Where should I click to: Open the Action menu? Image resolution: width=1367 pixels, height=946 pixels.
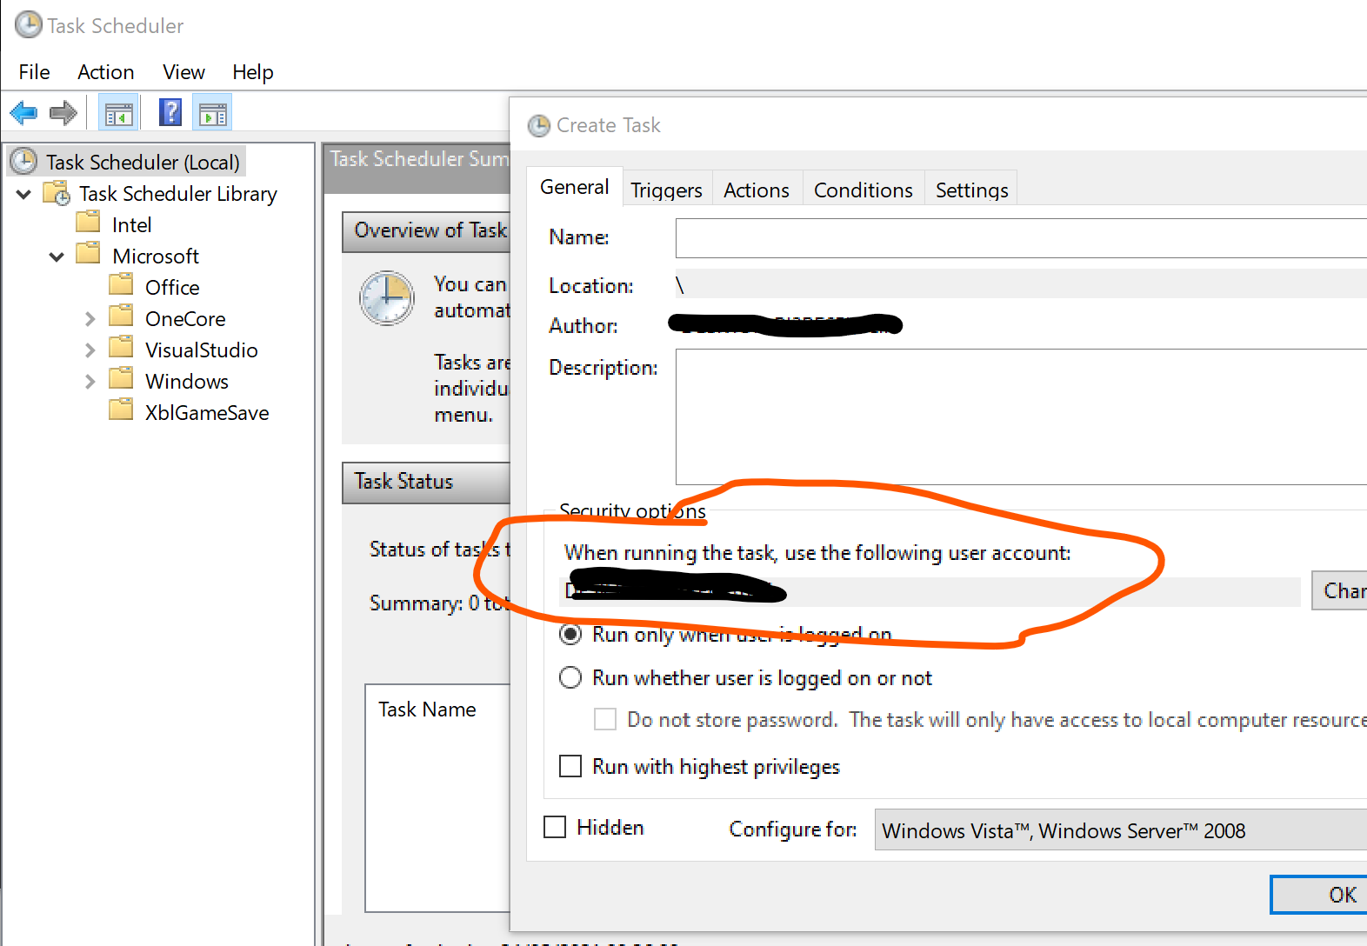(105, 72)
